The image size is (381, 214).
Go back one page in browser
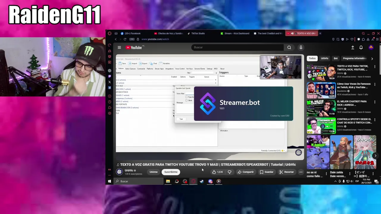pyautogui.click(x=116, y=39)
